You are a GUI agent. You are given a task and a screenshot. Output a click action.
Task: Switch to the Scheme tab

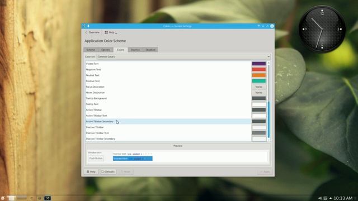coord(91,50)
